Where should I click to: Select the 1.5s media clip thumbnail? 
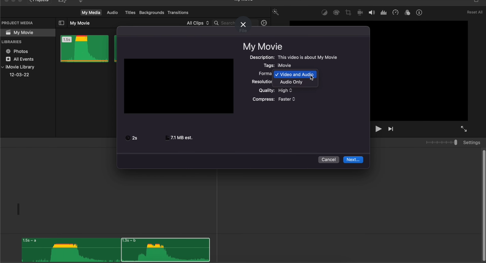point(84,49)
